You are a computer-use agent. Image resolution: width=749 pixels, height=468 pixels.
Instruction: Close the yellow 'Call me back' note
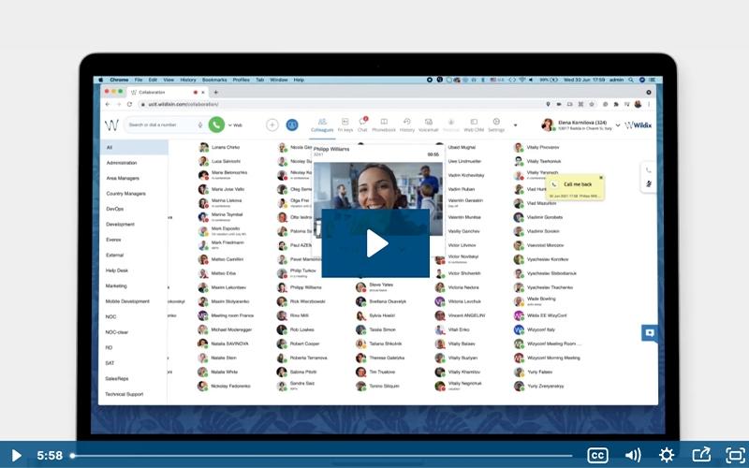[601, 177]
